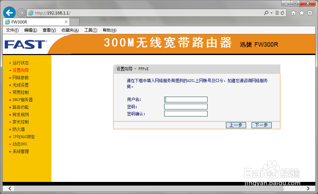Open the 收藏夹(A) menu
The image size is (318, 194).
point(70,30)
